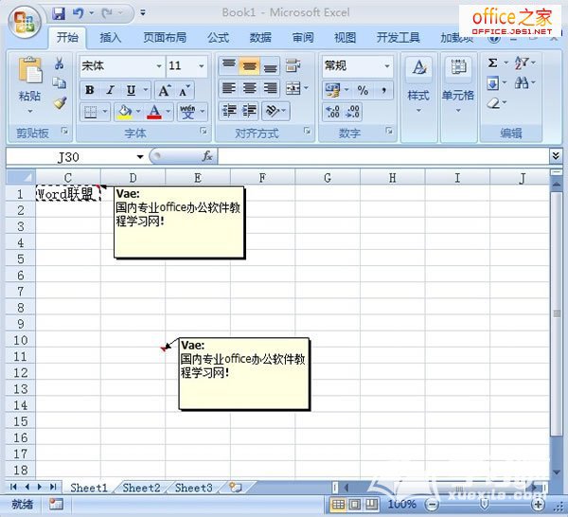Select cell C1 containing Word联盟
568x517 pixels.
point(68,194)
